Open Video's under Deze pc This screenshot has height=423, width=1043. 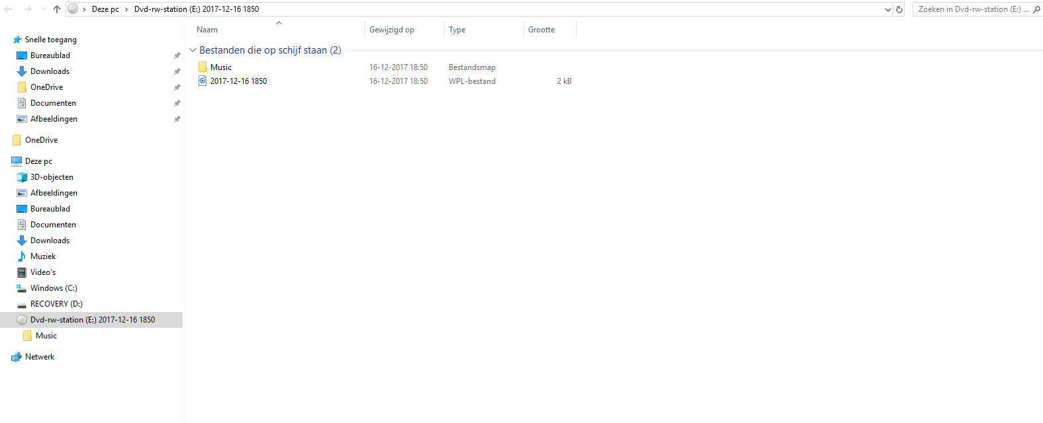click(x=43, y=272)
